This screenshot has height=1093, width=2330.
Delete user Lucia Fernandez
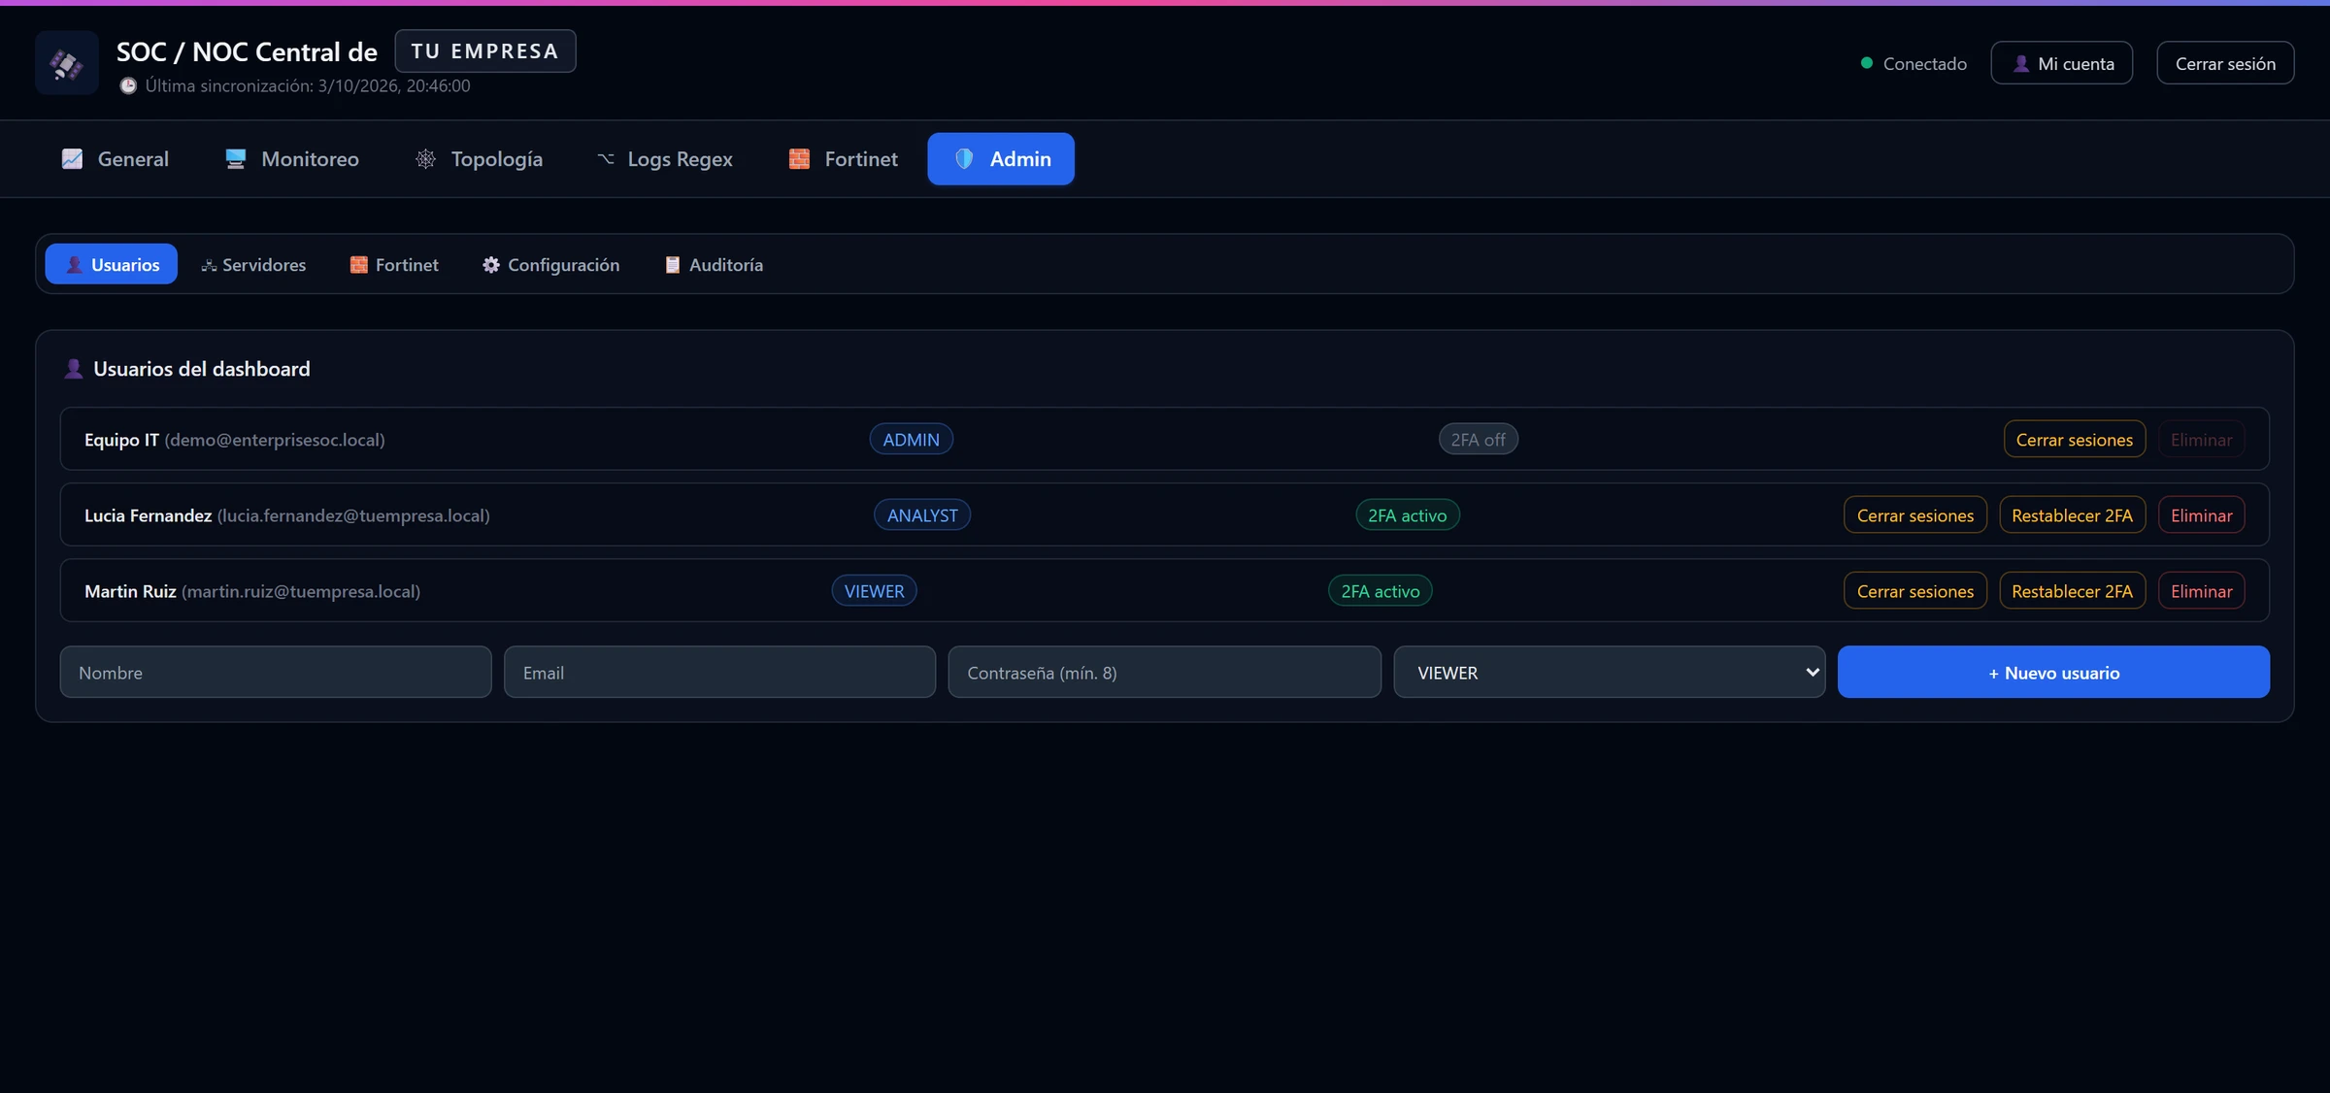[x=2201, y=514]
